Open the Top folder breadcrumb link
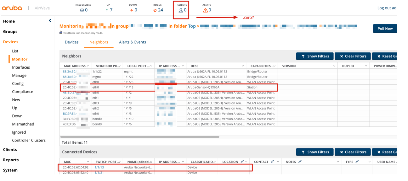The image size is (408, 181). tap(192, 26)
